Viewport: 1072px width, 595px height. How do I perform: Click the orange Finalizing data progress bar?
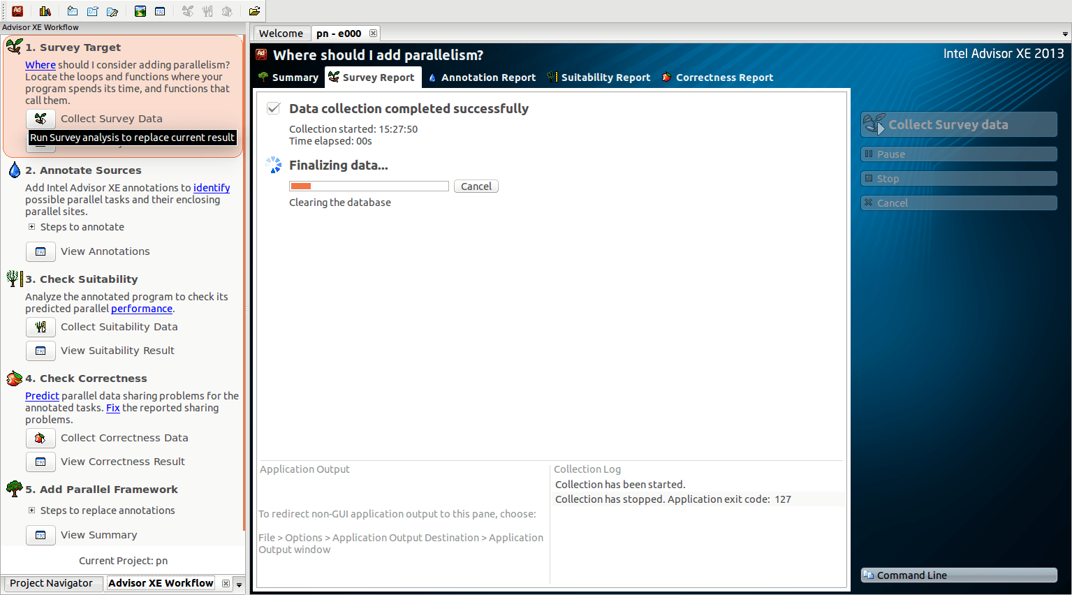369,186
